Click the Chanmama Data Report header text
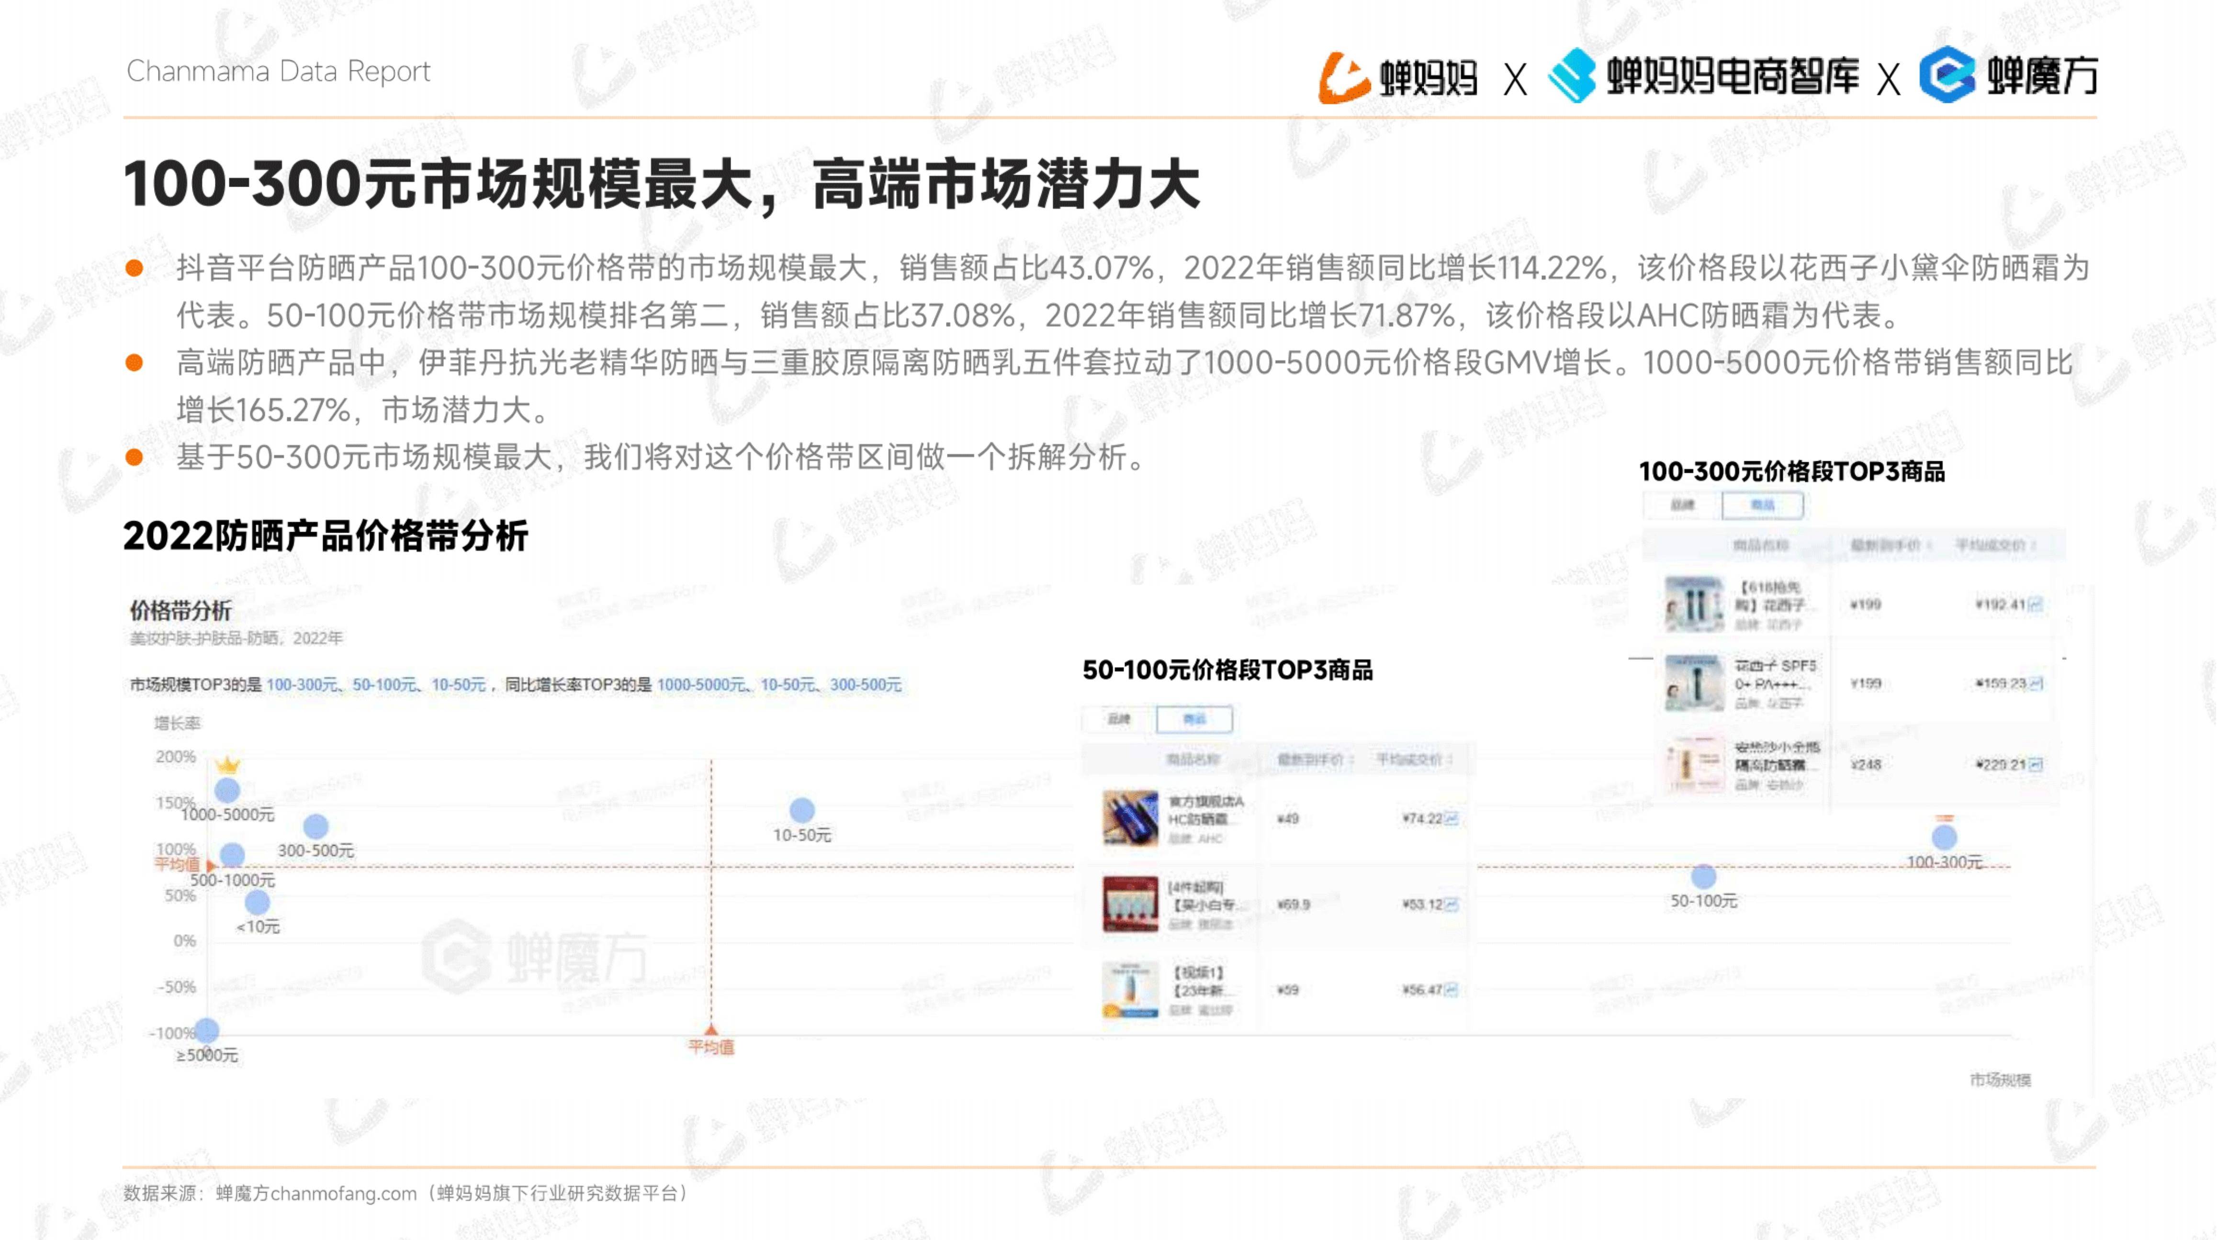The image size is (2217, 1240). [x=278, y=71]
